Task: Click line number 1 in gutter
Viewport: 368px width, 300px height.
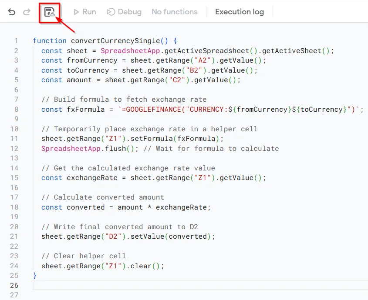Action: tap(16, 41)
